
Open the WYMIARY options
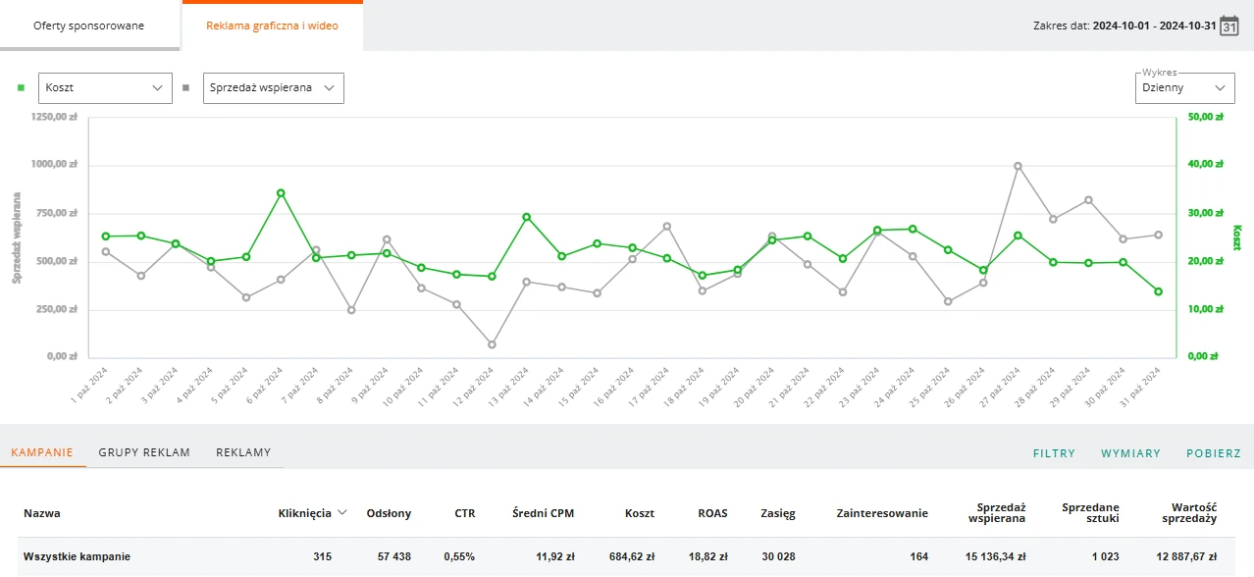tap(1130, 453)
